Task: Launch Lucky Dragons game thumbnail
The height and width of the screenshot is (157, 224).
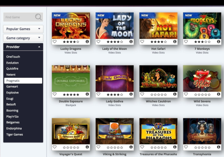Action: 71,26
